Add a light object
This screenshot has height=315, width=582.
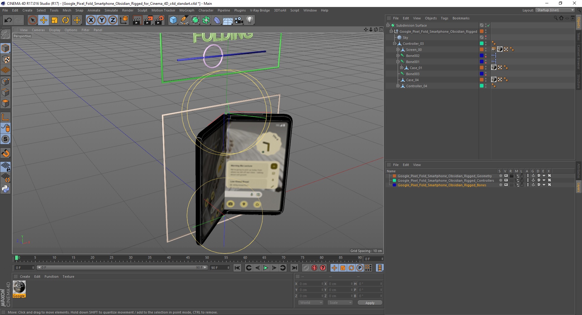pyautogui.click(x=249, y=20)
